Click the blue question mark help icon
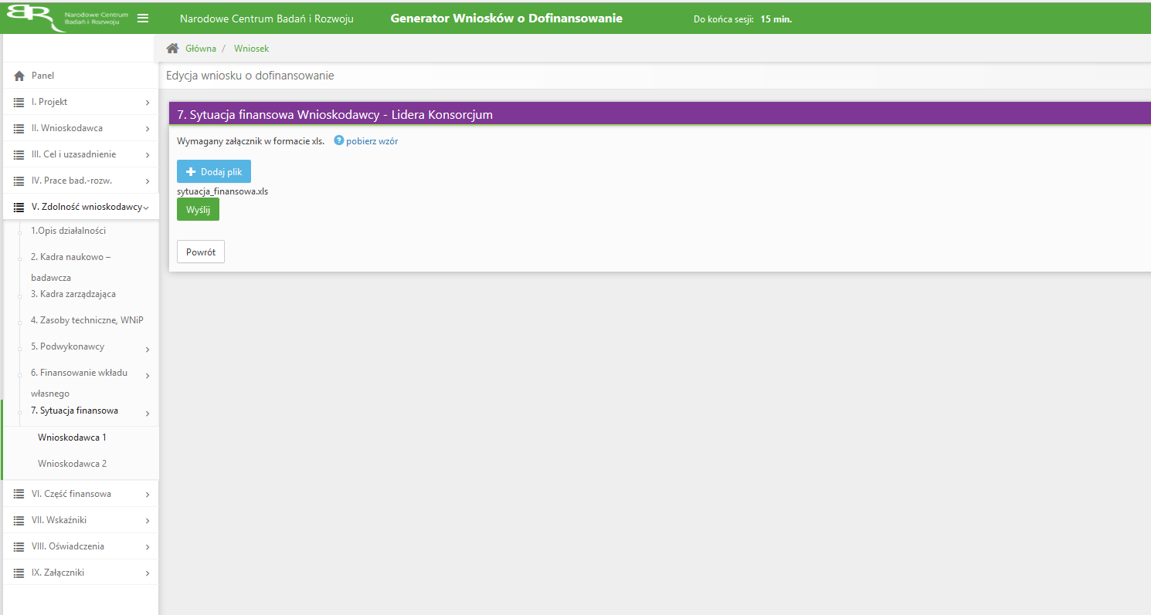Image resolution: width=1151 pixels, height=615 pixels. pyautogui.click(x=338, y=140)
